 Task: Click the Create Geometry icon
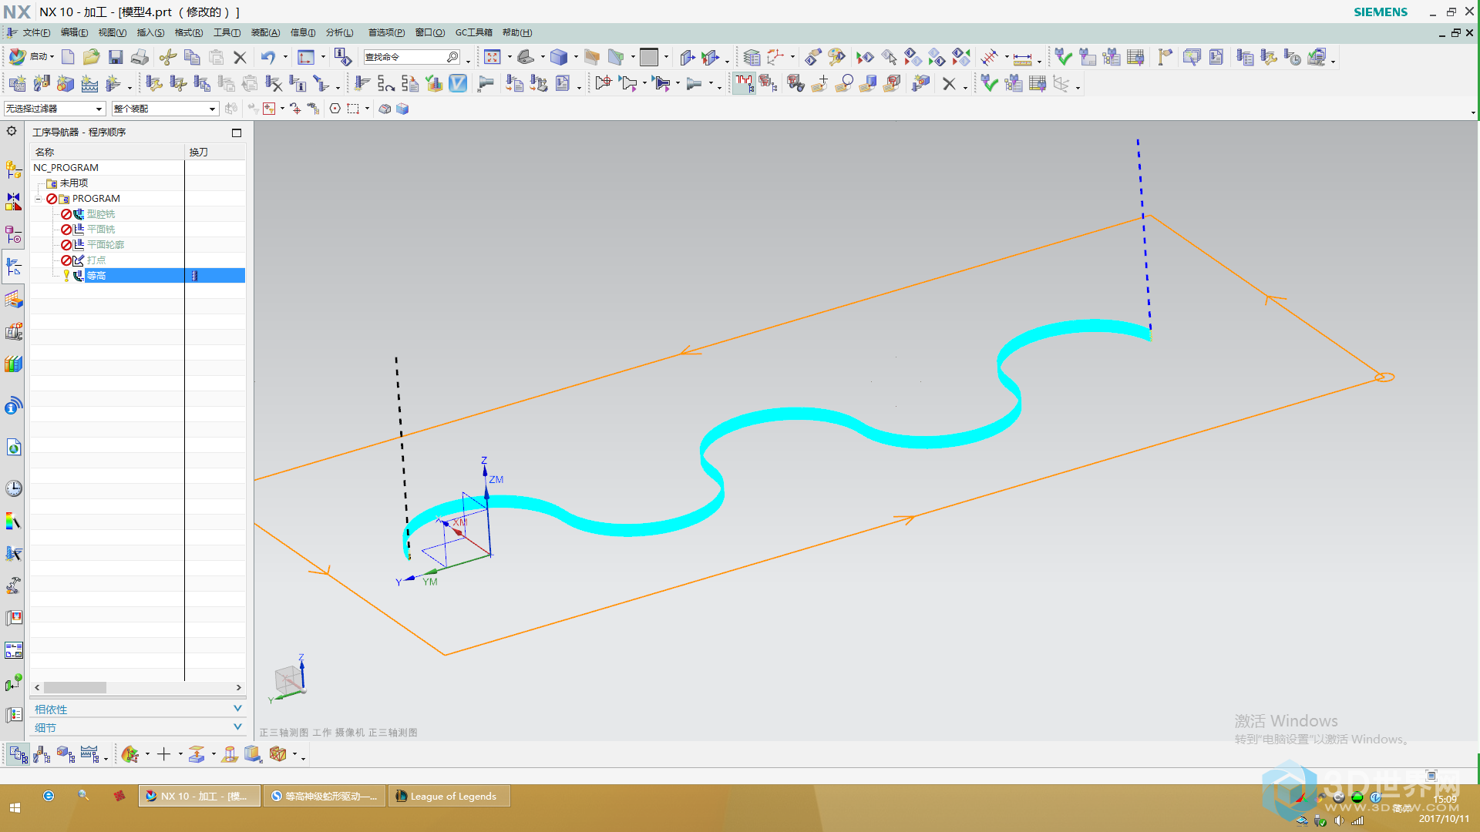click(66, 83)
